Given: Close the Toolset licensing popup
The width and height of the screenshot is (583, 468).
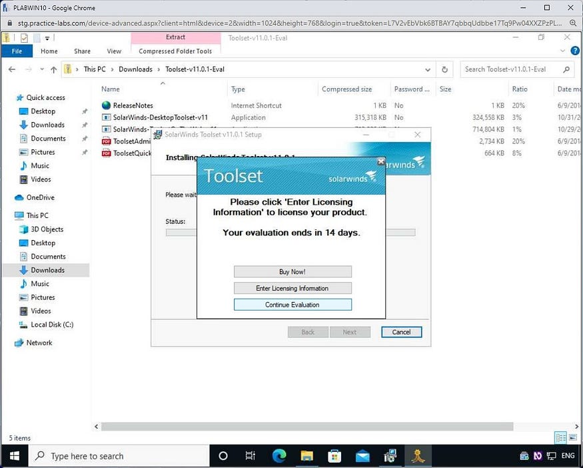Looking at the screenshot, I should (380, 161).
